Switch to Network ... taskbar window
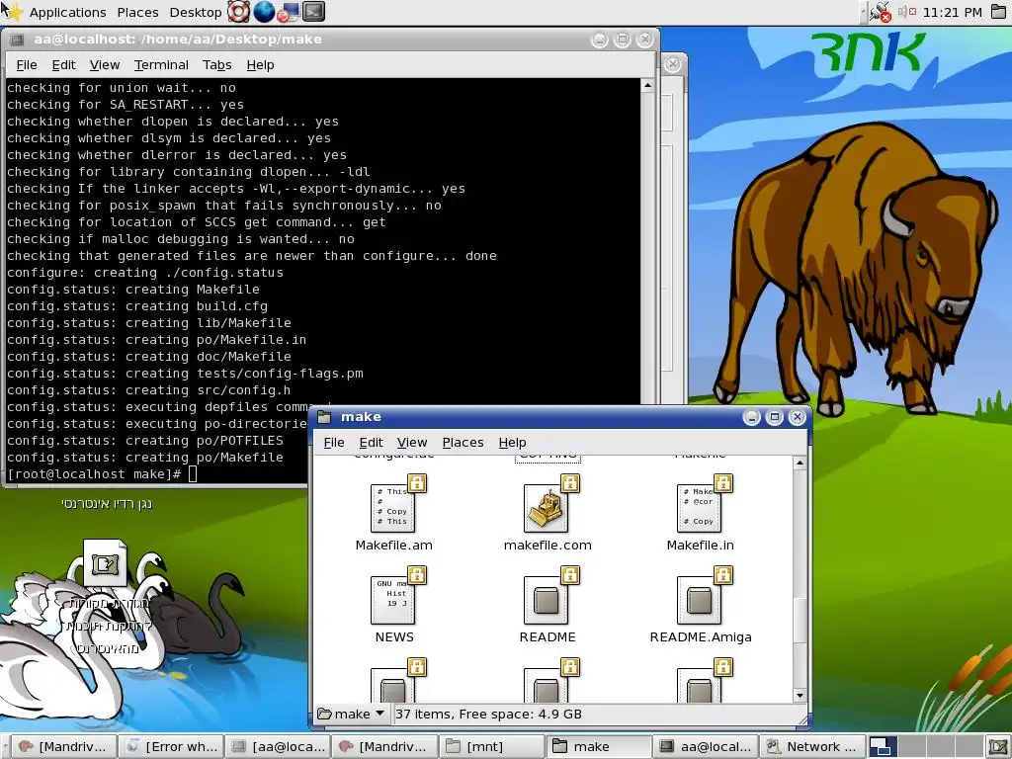 coord(812,747)
